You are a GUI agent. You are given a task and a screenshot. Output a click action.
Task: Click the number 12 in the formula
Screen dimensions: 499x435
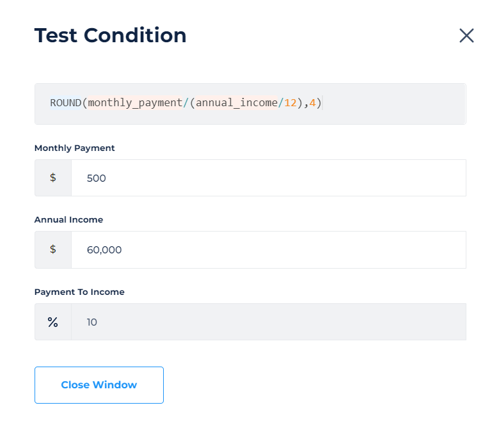point(290,103)
